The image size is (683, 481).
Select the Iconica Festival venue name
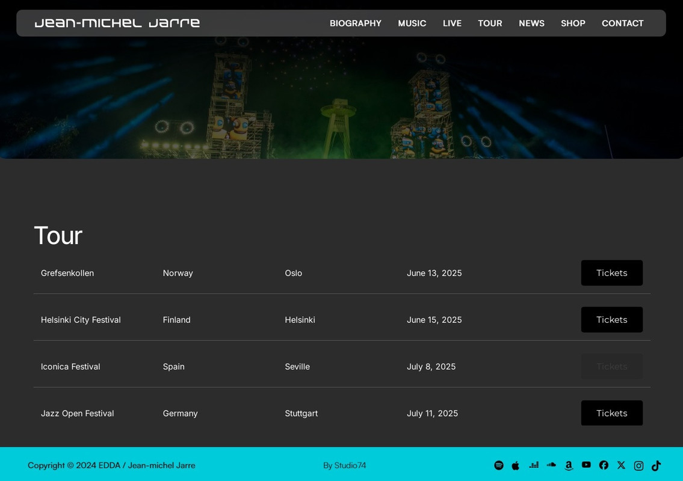(x=70, y=367)
